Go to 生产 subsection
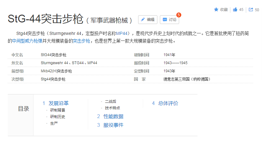 54,123
